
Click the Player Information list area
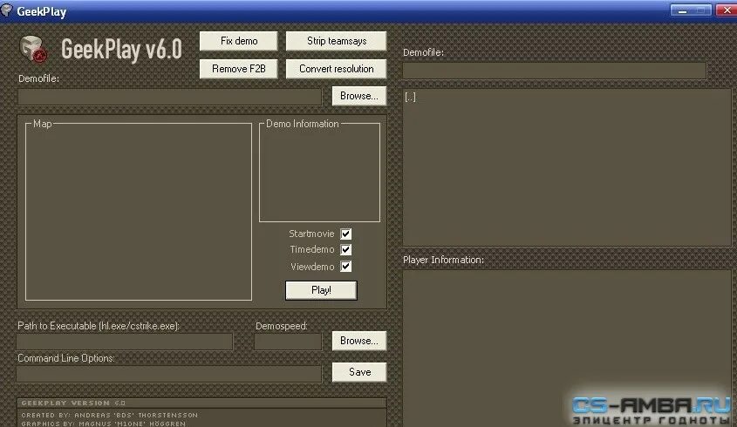(x=567, y=348)
